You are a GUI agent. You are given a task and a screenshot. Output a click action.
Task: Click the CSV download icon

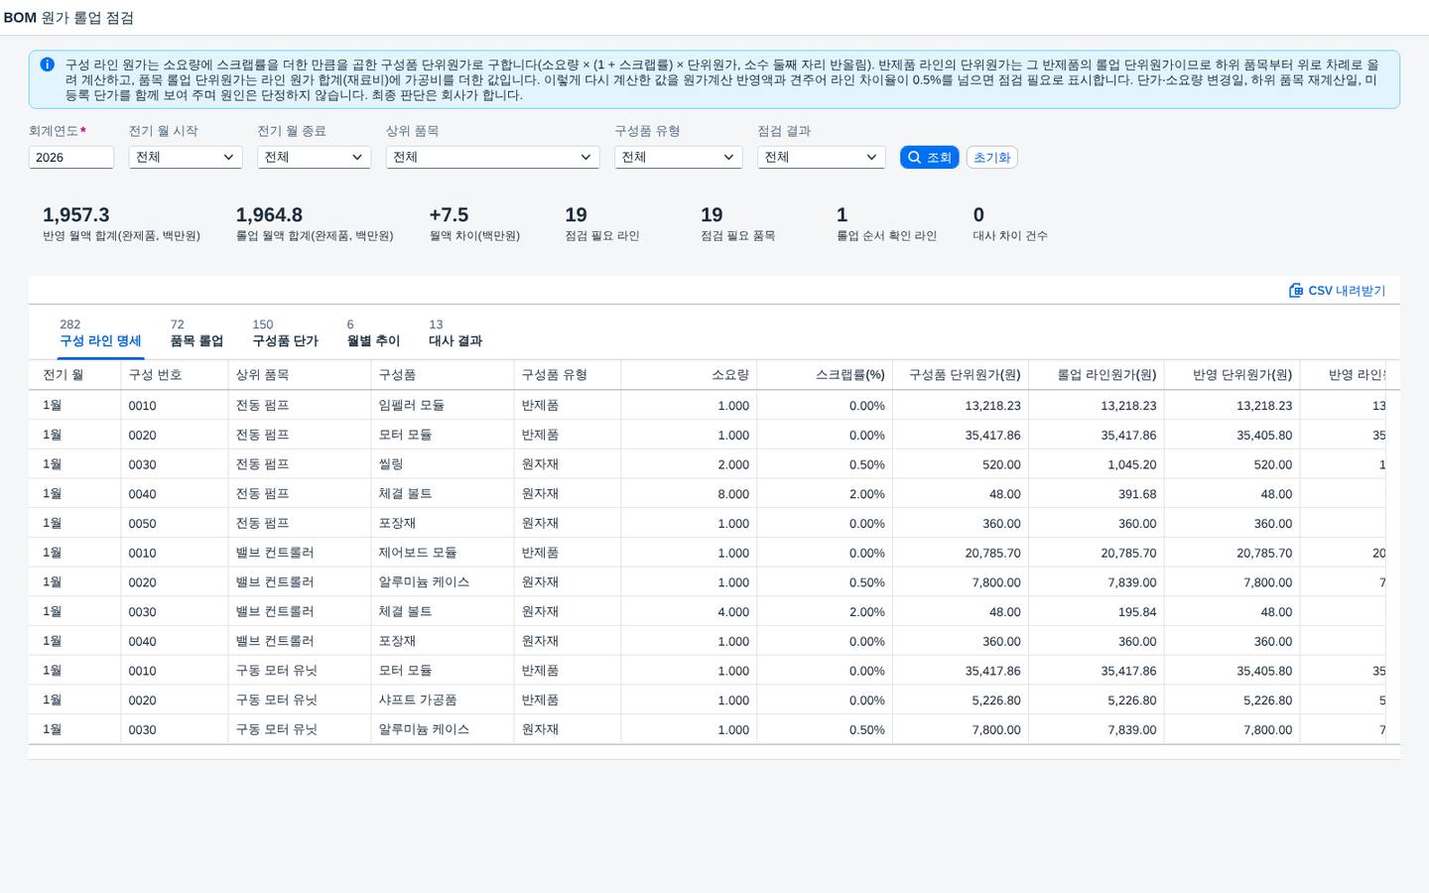1295,291
